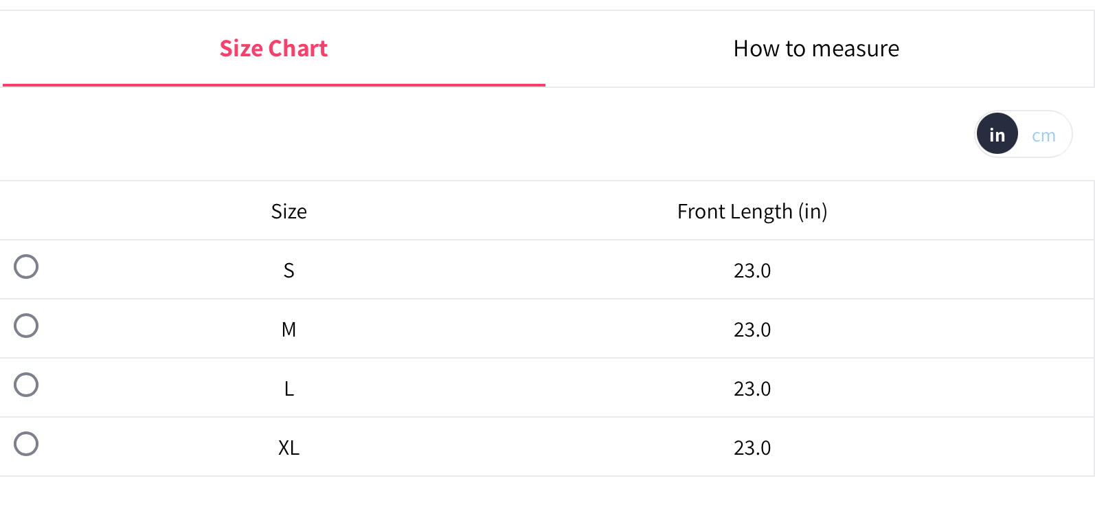Click the M size label
The image size is (1095, 531).
click(x=289, y=330)
